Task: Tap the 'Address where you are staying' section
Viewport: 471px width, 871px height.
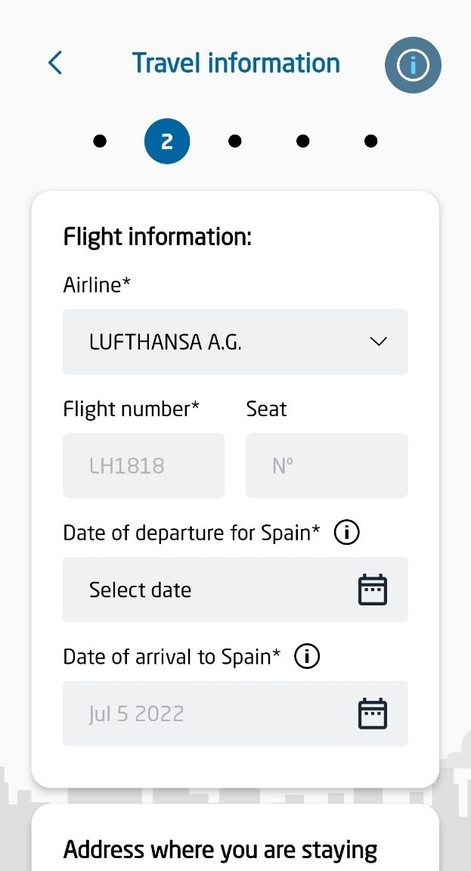Action: click(x=220, y=850)
